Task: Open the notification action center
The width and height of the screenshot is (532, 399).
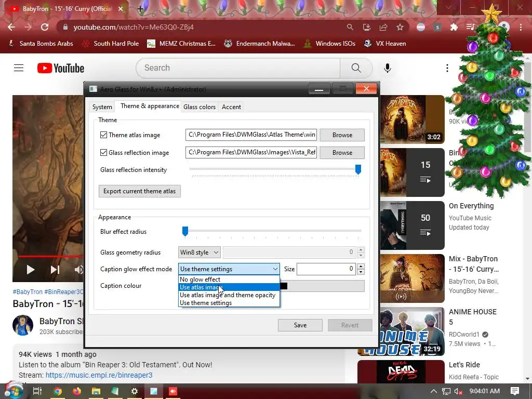Action: tap(515, 391)
